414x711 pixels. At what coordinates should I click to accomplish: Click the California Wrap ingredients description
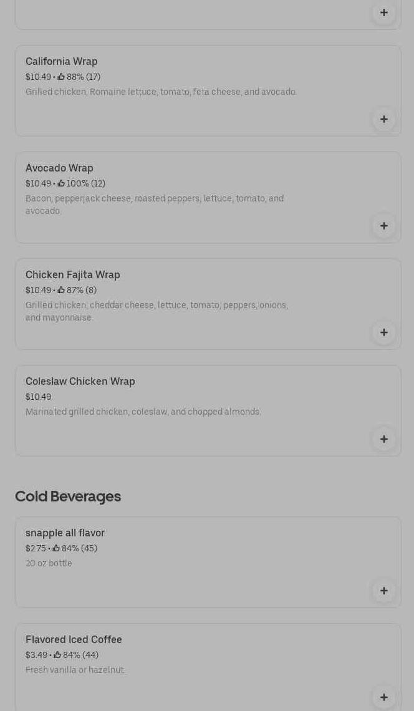[161, 92]
